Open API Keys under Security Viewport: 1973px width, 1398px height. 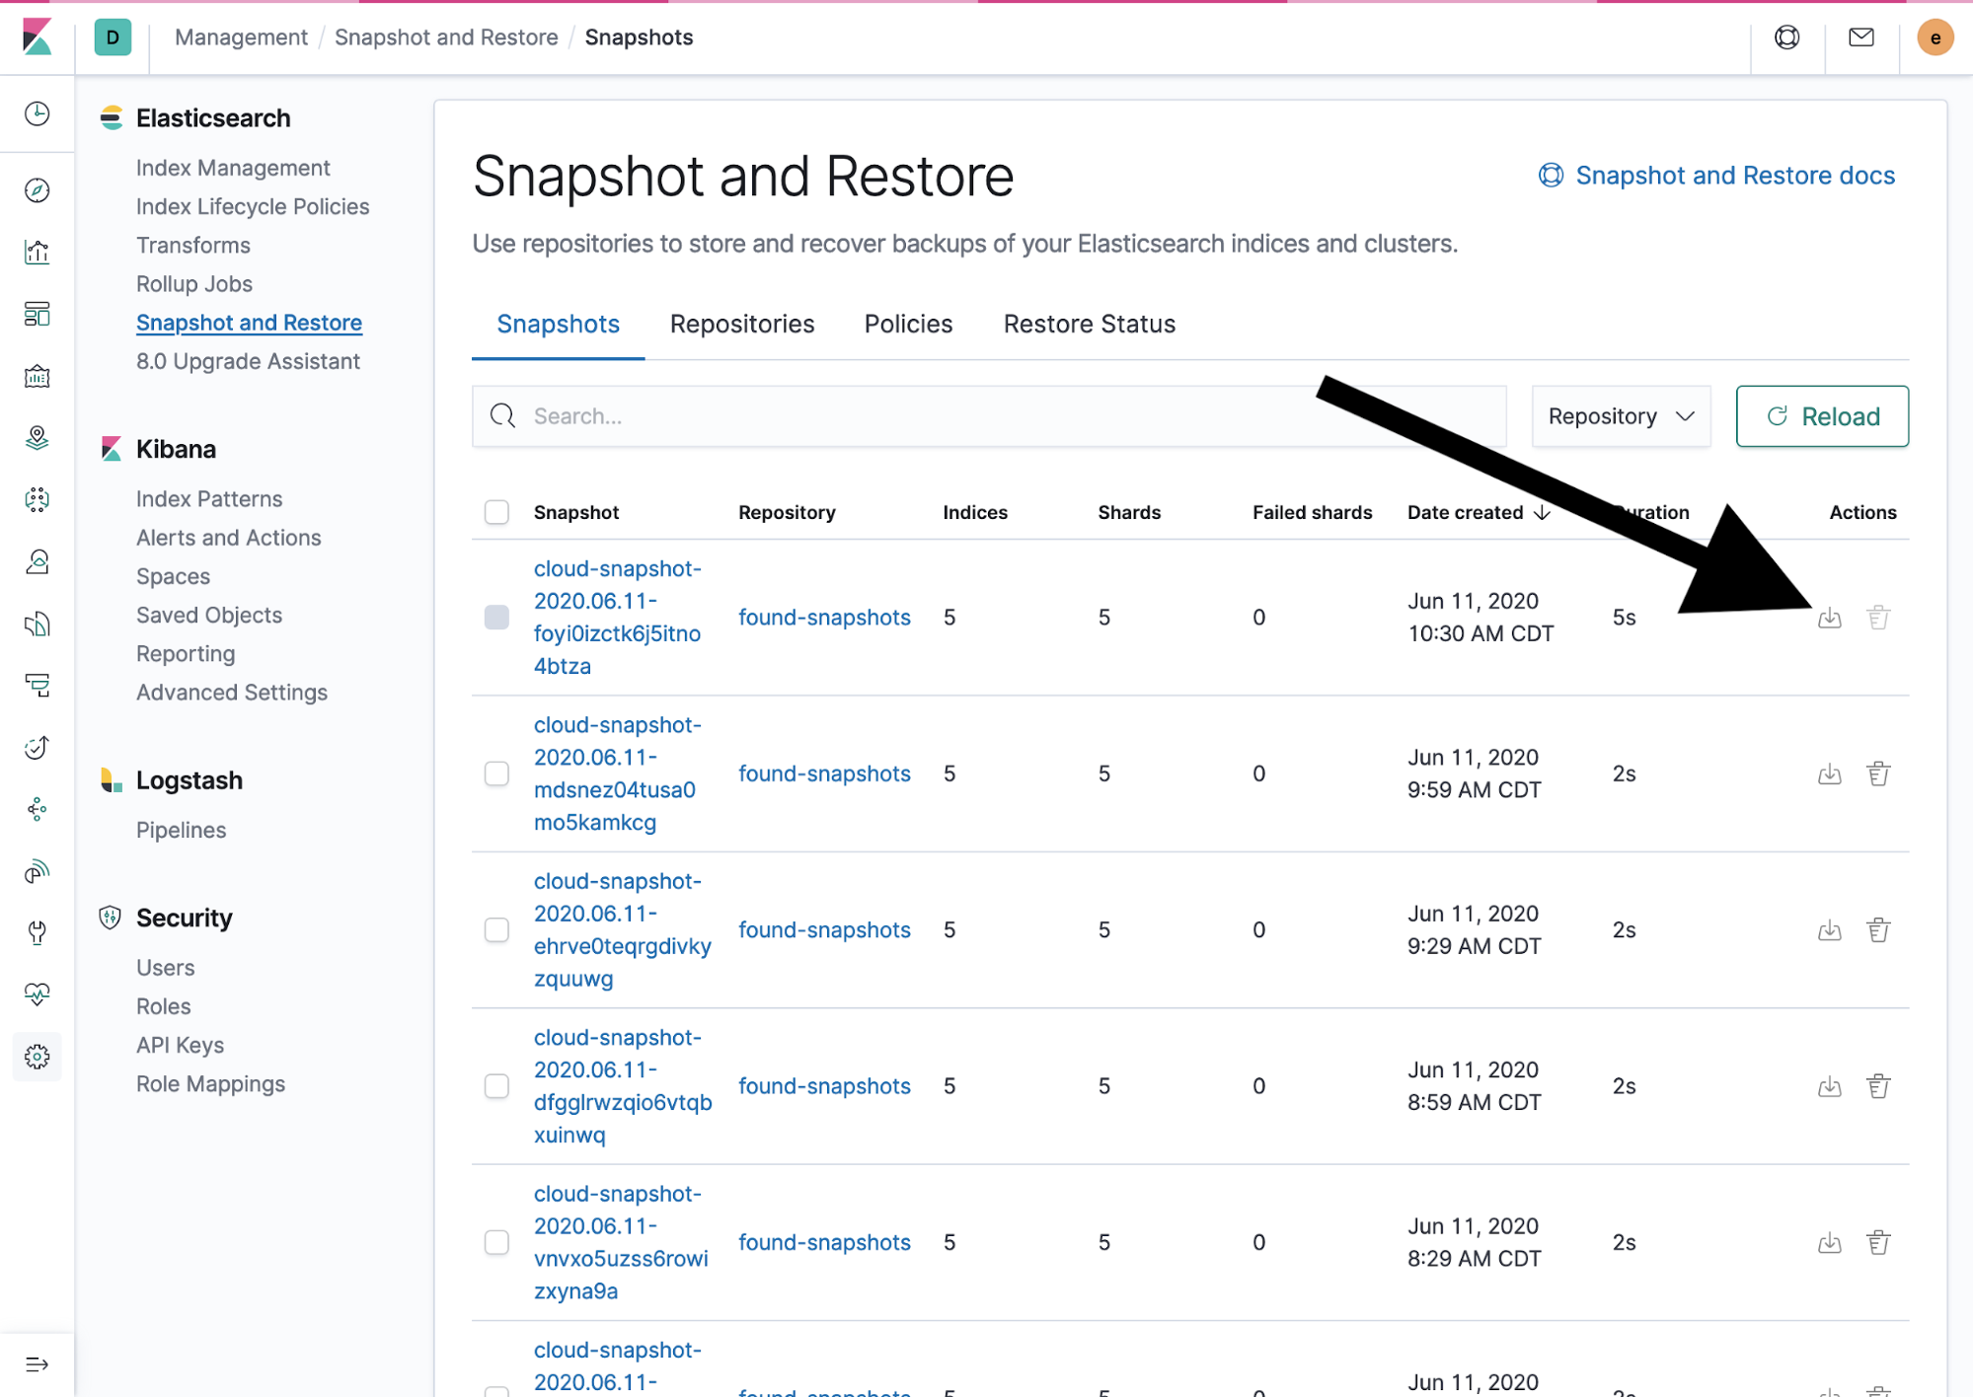point(180,1045)
